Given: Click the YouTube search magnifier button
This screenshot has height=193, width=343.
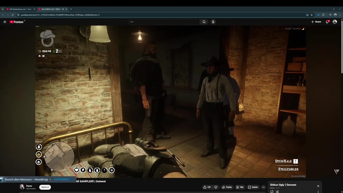Looking at the screenshot, I should click(x=204, y=22).
